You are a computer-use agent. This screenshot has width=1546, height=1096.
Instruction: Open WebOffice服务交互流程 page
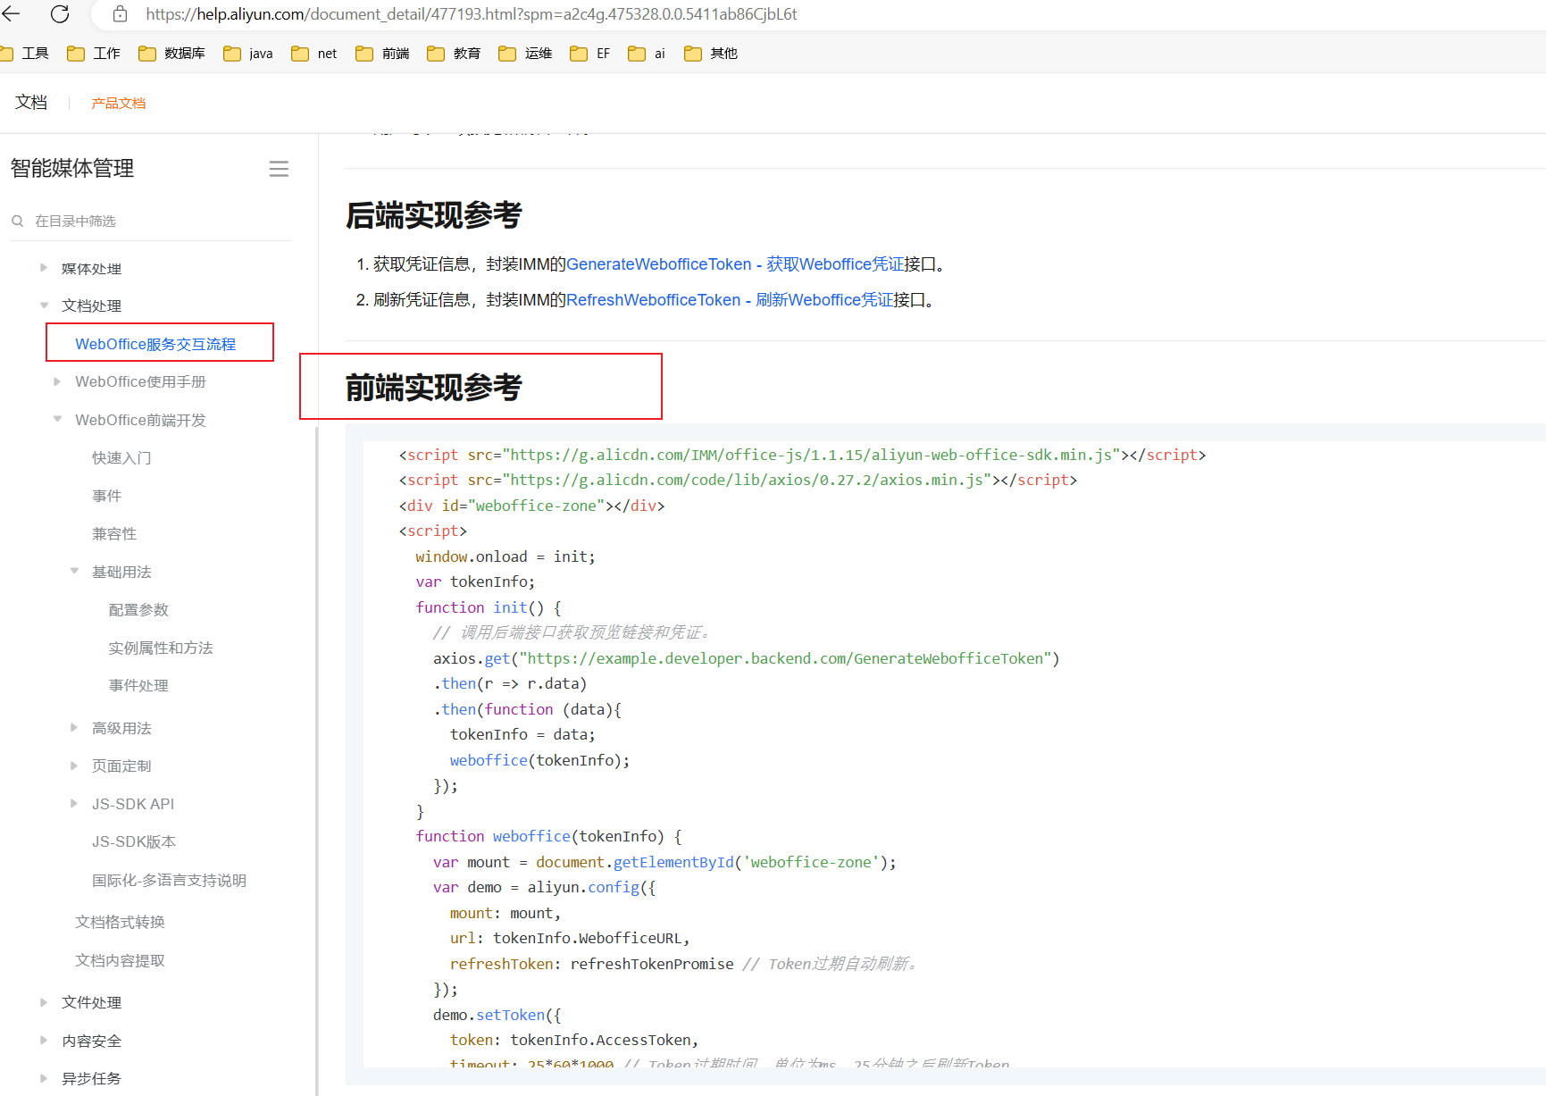[155, 344]
